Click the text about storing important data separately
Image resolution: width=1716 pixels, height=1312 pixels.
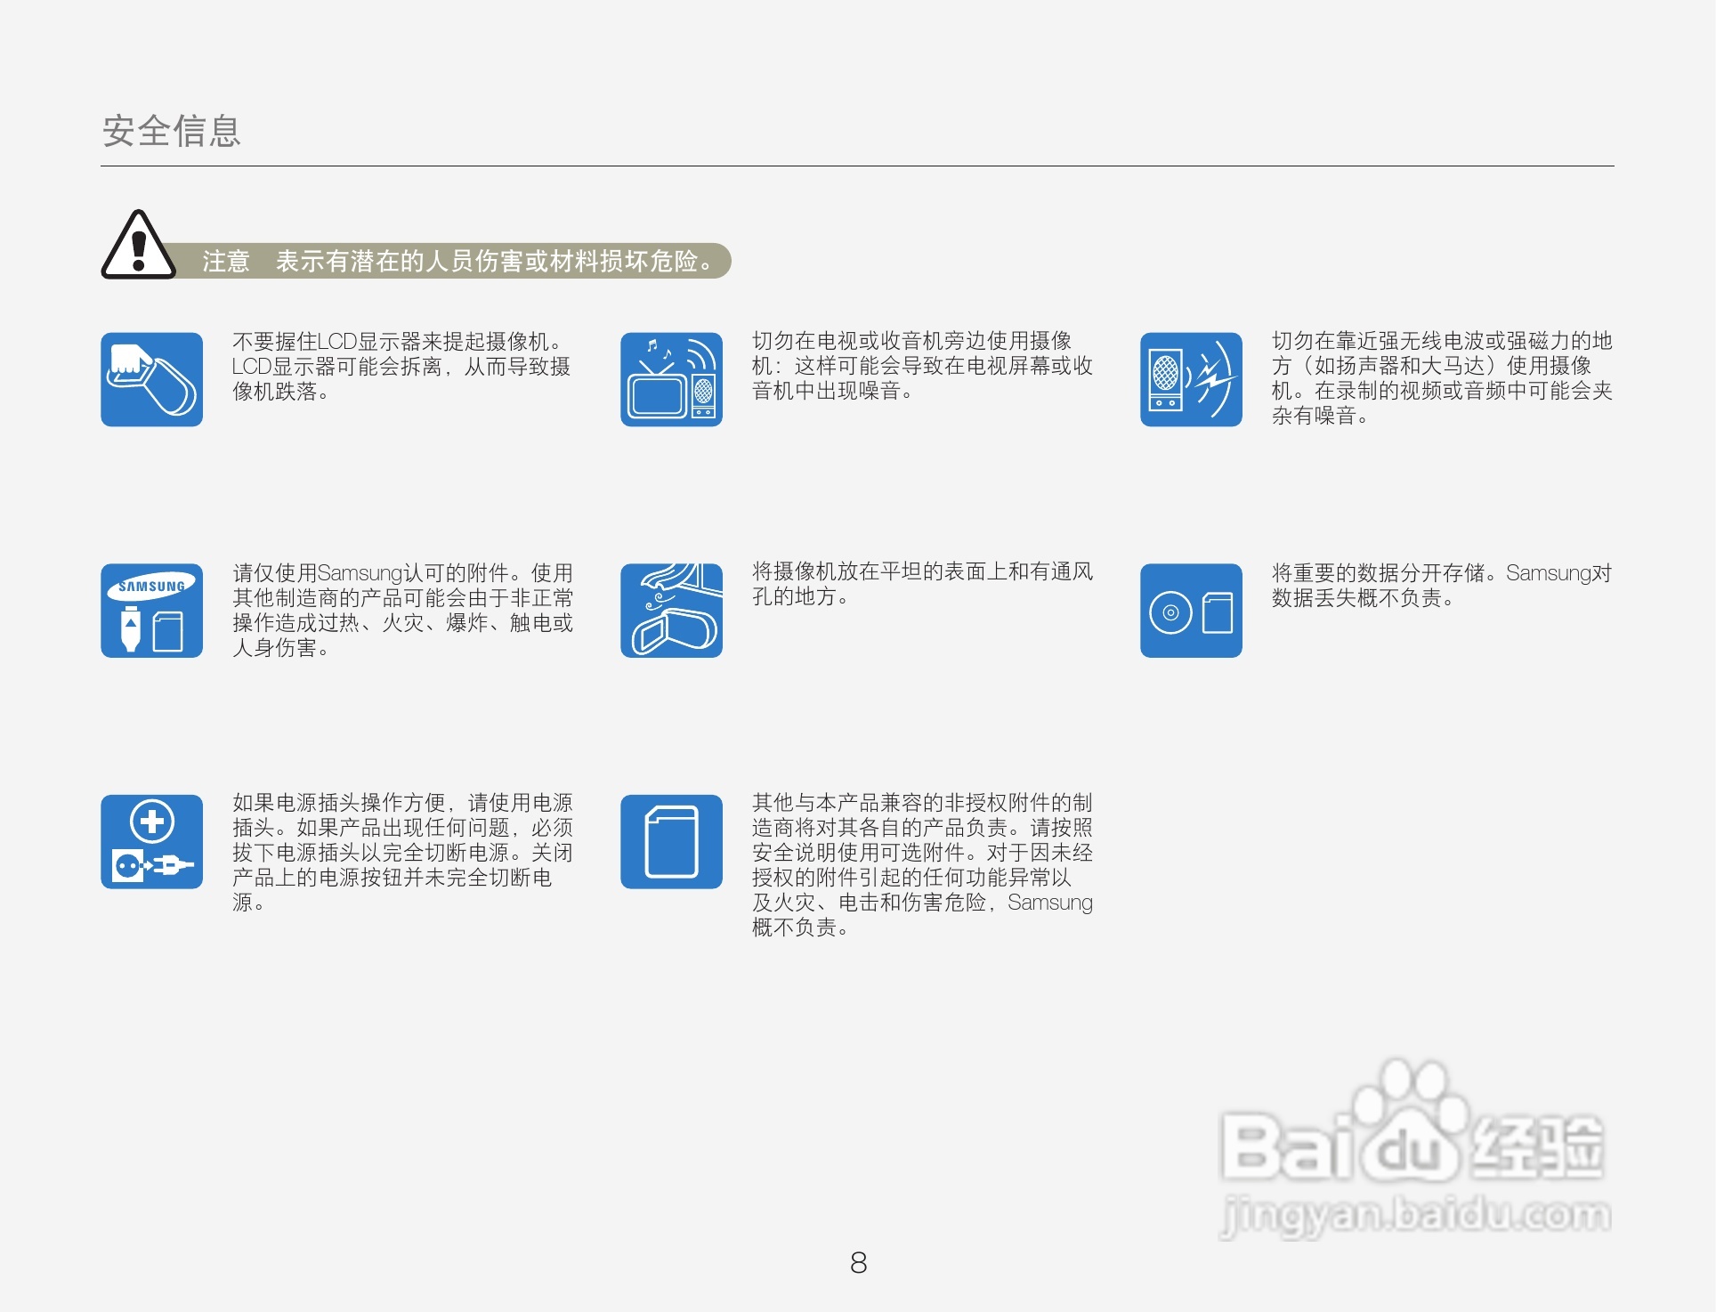point(1441,585)
